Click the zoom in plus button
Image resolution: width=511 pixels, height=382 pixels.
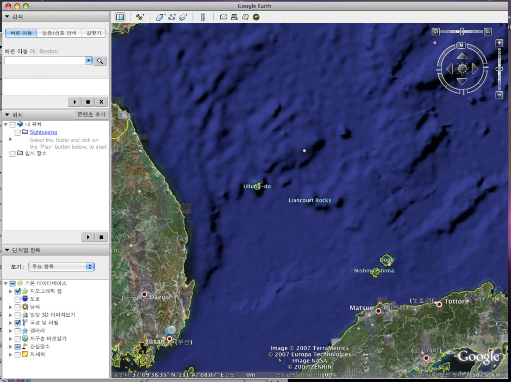[499, 43]
